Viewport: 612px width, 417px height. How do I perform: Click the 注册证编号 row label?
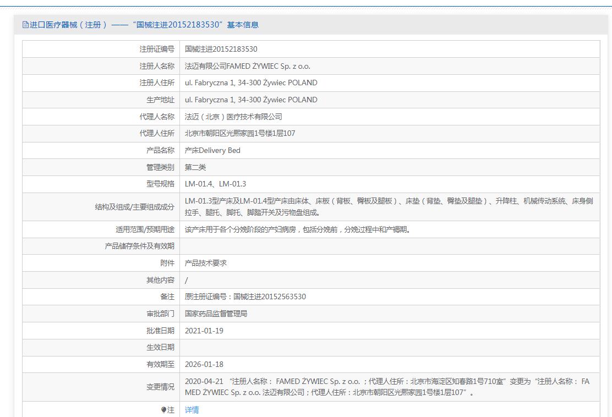pyautogui.click(x=157, y=49)
